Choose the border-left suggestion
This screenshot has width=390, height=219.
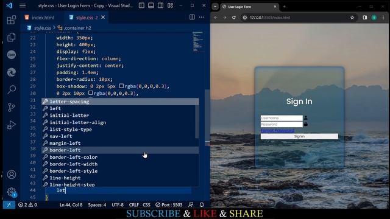[x=120, y=150]
